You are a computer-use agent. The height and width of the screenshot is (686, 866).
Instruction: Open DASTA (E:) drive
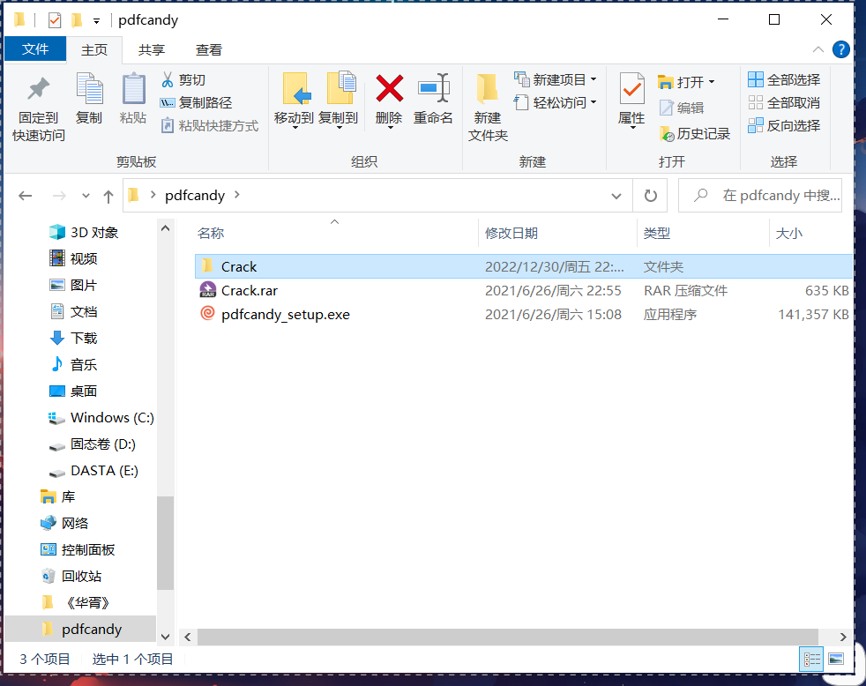[x=93, y=471]
